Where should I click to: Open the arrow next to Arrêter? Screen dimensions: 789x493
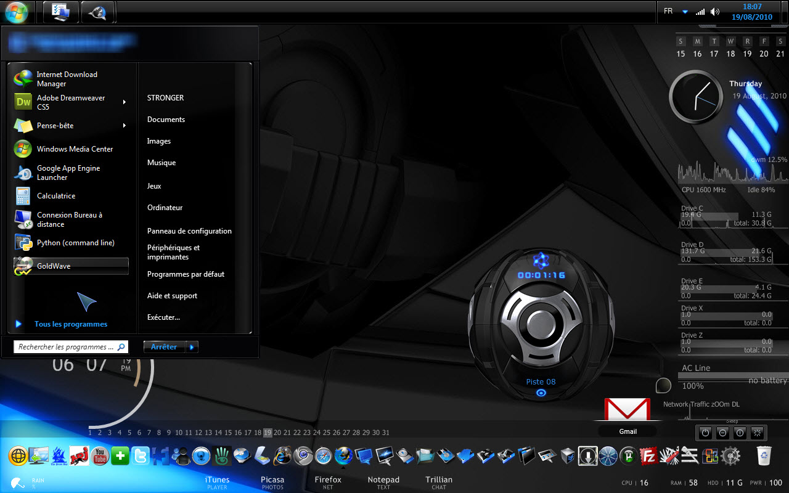click(192, 347)
